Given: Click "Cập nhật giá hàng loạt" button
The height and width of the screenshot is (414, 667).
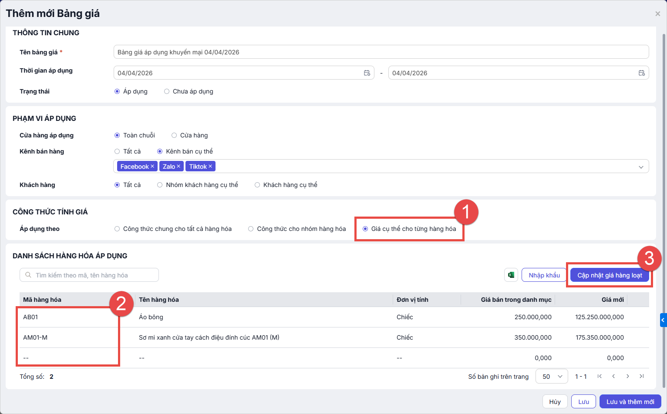Looking at the screenshot, I should coord(610,275).
